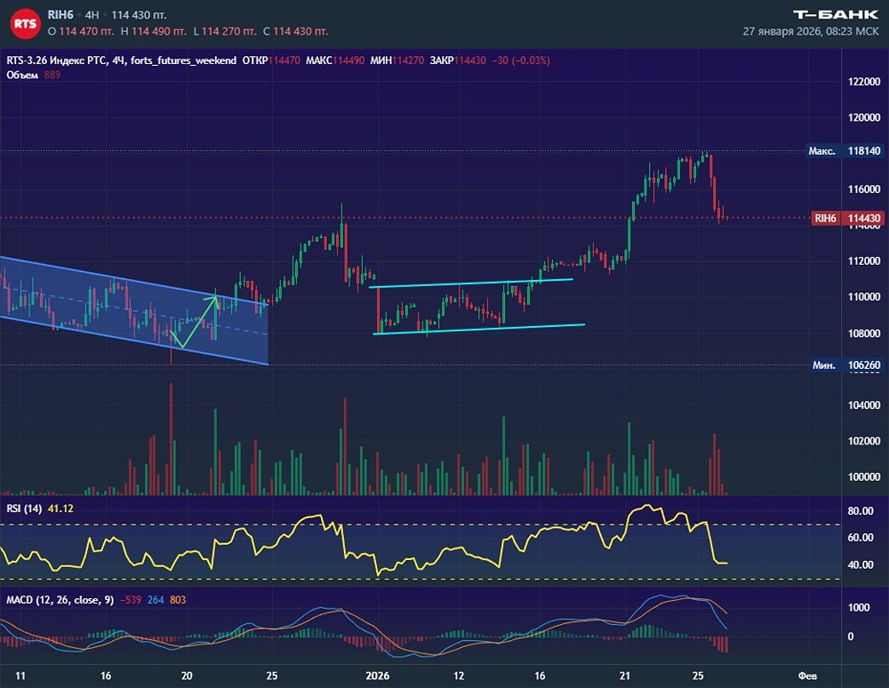
Task: Click the upper cyan trendline on chart
Action: pyautogui.click(x=470, y=283)
